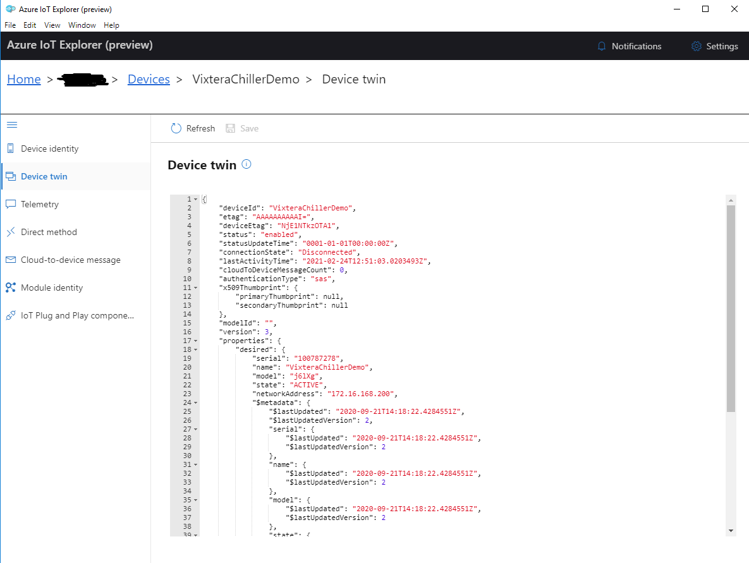Image resolution: width=749 pixels, height=563 pixels.
Task: Click the "AAAAAAAAAAI=" etag value
Action: 281,217
